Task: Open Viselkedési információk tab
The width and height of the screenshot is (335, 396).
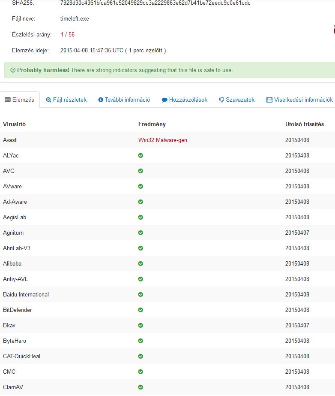Action: point(299,100)
